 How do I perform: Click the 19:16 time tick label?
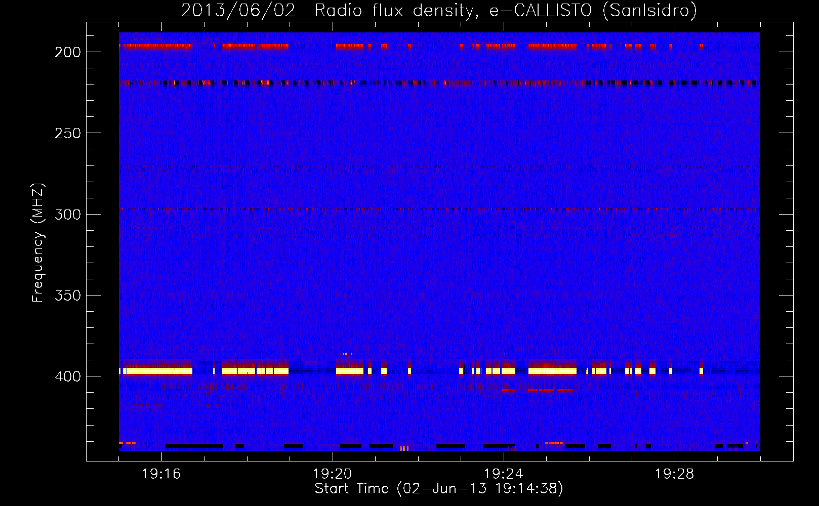click(x=161, y=474)
